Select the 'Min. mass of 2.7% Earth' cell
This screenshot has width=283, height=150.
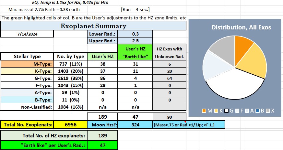44,9
